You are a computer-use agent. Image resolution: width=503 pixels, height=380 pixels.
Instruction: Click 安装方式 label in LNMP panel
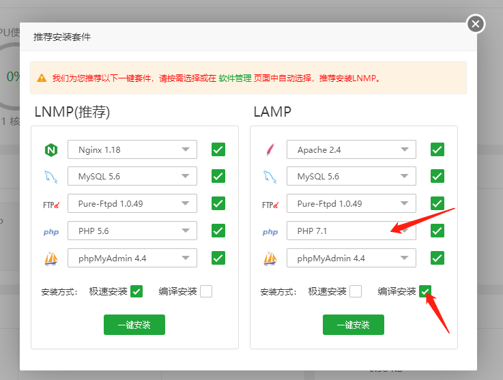(x=59, y=292)
